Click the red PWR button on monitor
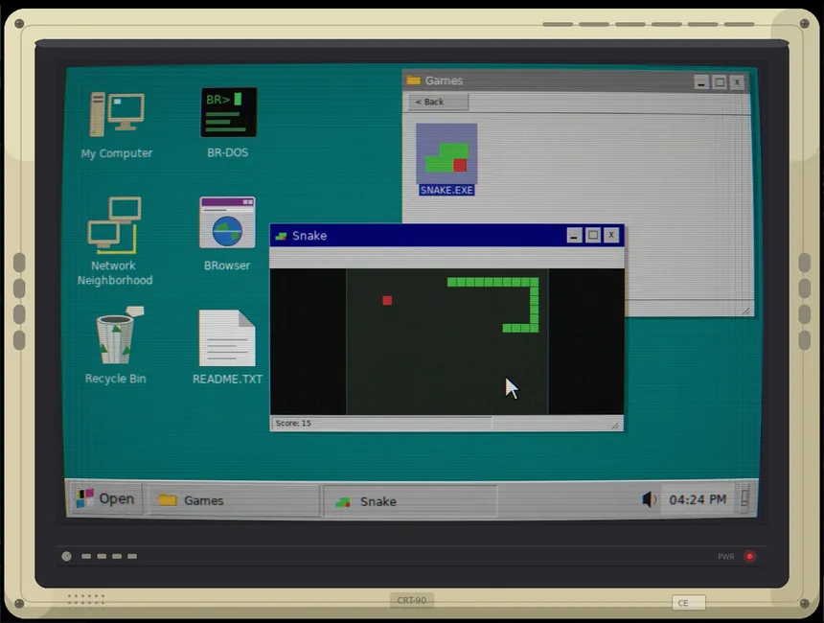The image size is (824, 623). pyautogui.click(x=750, y=556)
